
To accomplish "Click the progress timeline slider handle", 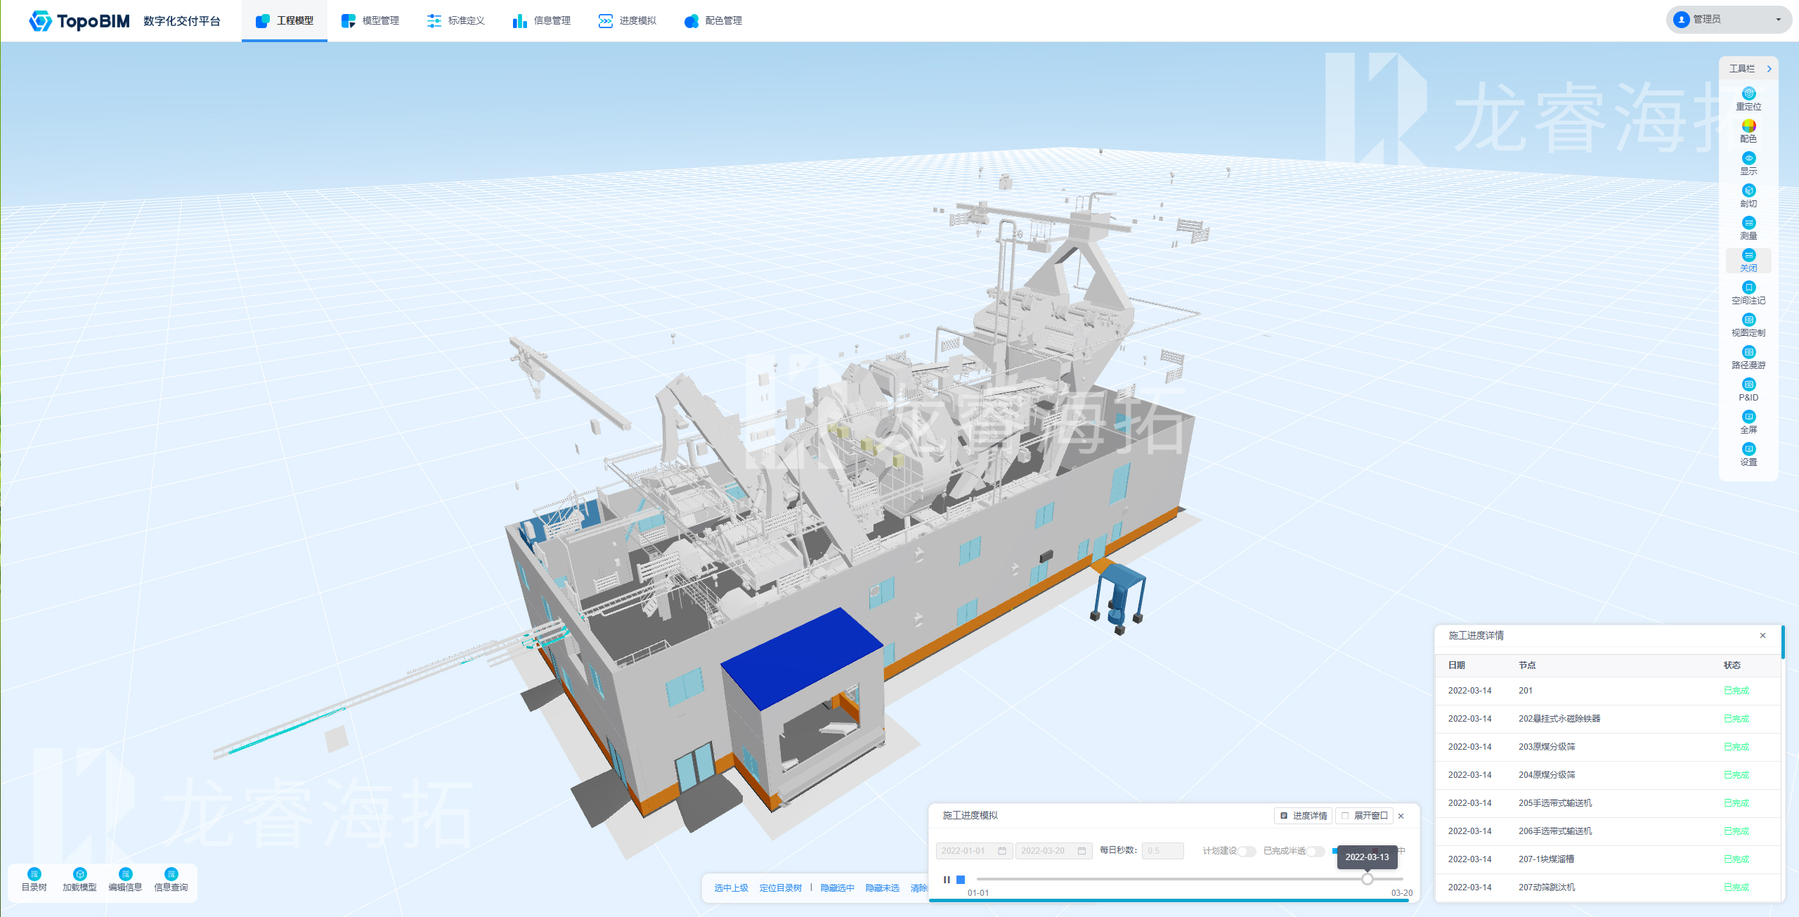I will click(x=1367, y=879).
